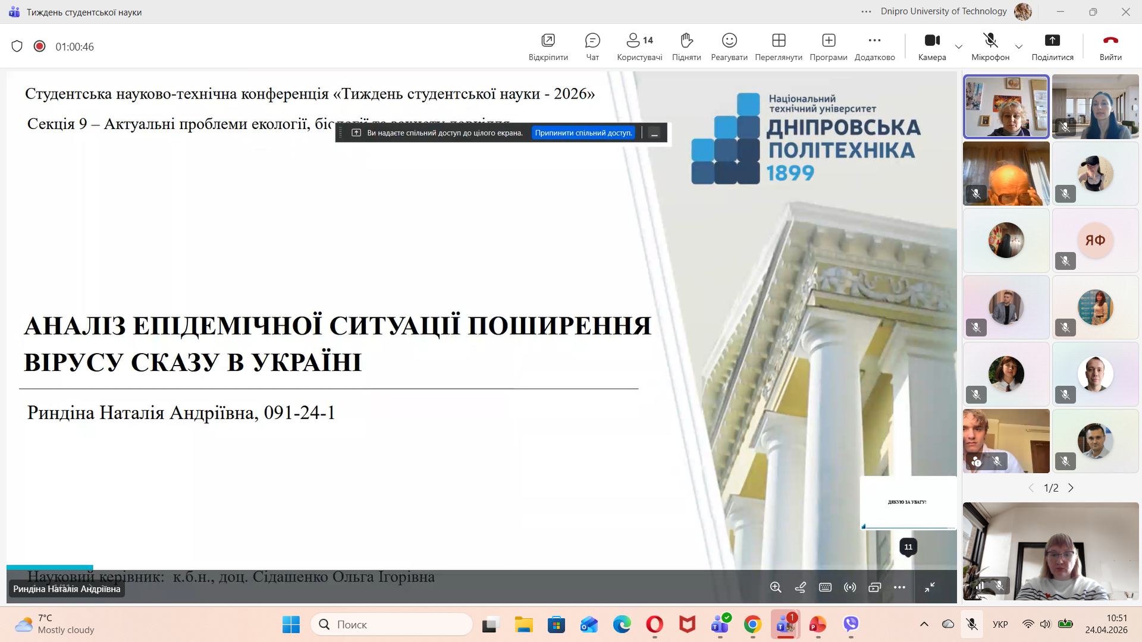
Task: Click the zoom magnifier on slide toolbar
Action: coord(776,587)
